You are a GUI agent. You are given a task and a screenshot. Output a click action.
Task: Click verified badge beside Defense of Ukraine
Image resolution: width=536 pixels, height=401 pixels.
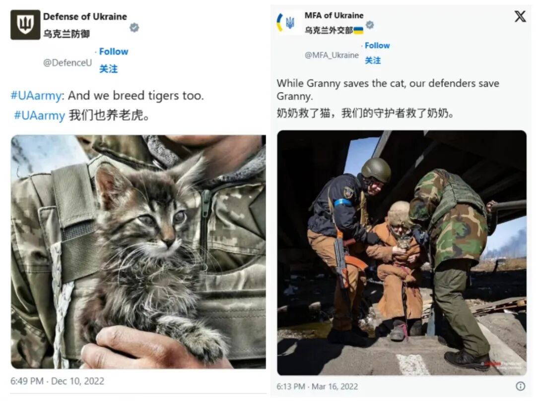coord(134,27)
